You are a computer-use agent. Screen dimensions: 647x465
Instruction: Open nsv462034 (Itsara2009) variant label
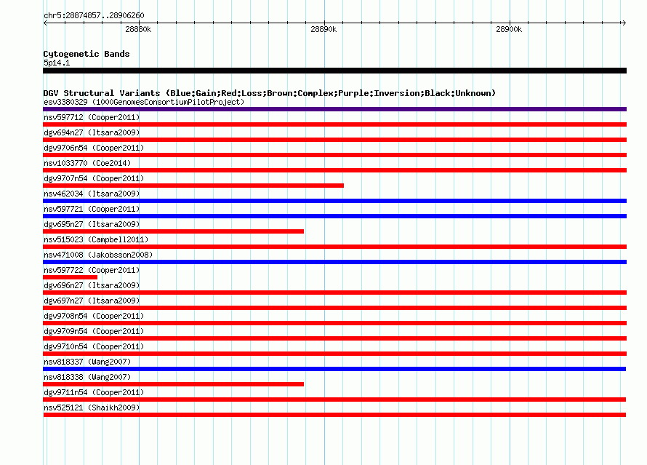tap(92, 194)
